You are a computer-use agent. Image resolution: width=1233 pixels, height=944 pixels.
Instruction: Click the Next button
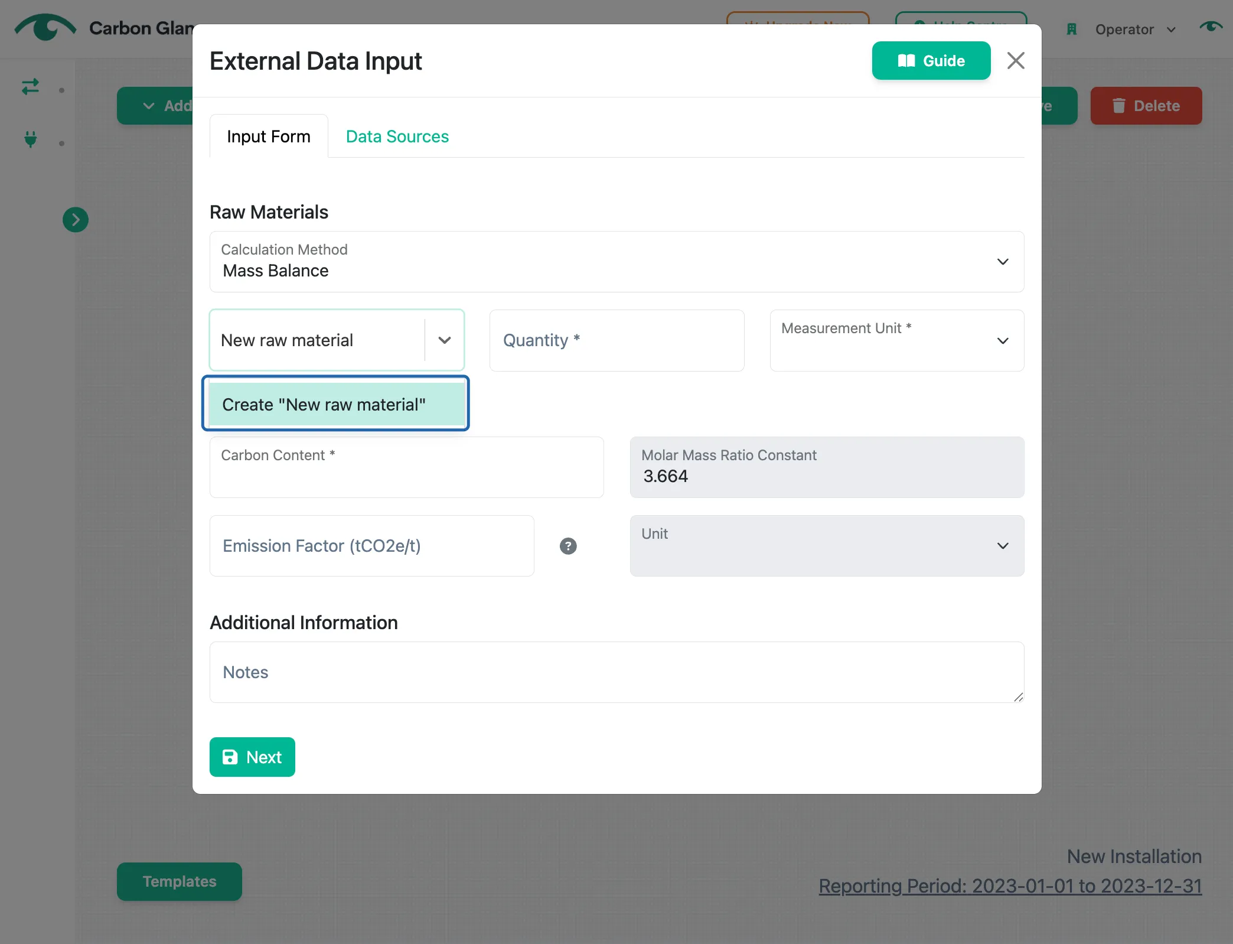tap(252, 757)
